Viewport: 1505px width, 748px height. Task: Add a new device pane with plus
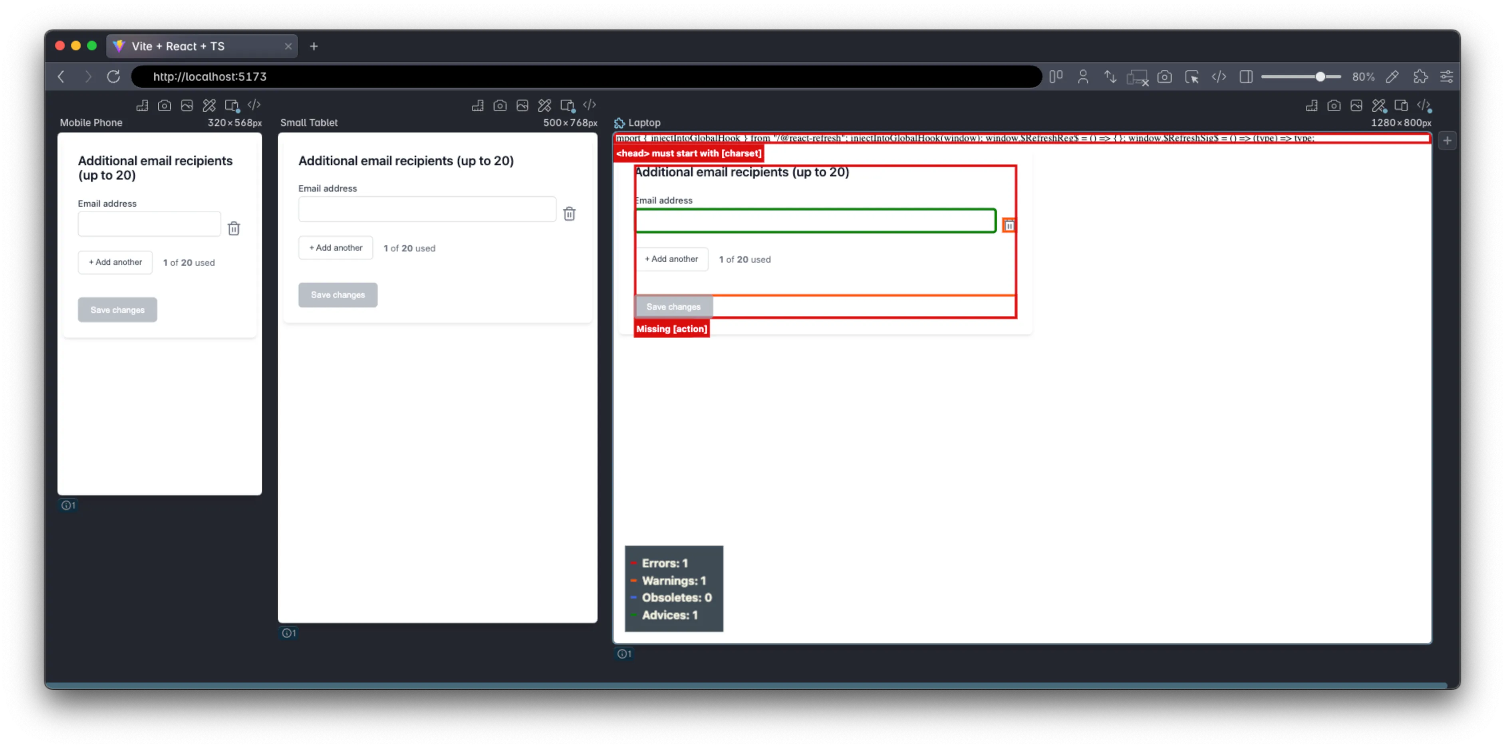click(x=1447, y=140)
